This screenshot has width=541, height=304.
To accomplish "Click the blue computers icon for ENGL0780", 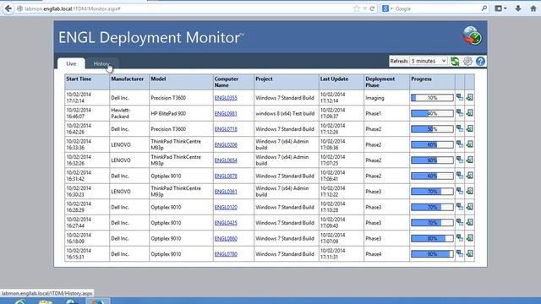I will [460, 253].
